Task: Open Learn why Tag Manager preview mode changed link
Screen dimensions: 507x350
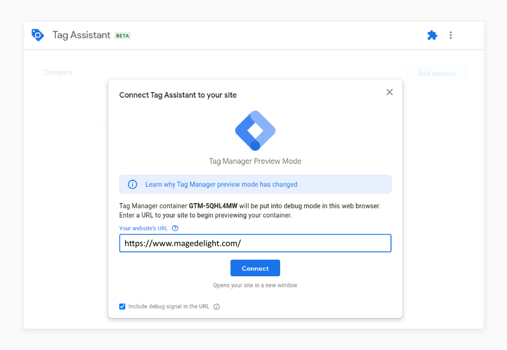Action: point(221,184)
